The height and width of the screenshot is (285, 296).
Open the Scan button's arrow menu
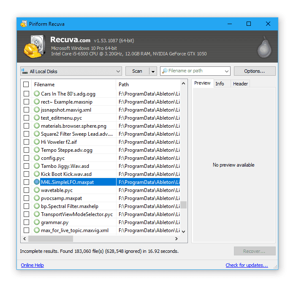tap(153, 71)
